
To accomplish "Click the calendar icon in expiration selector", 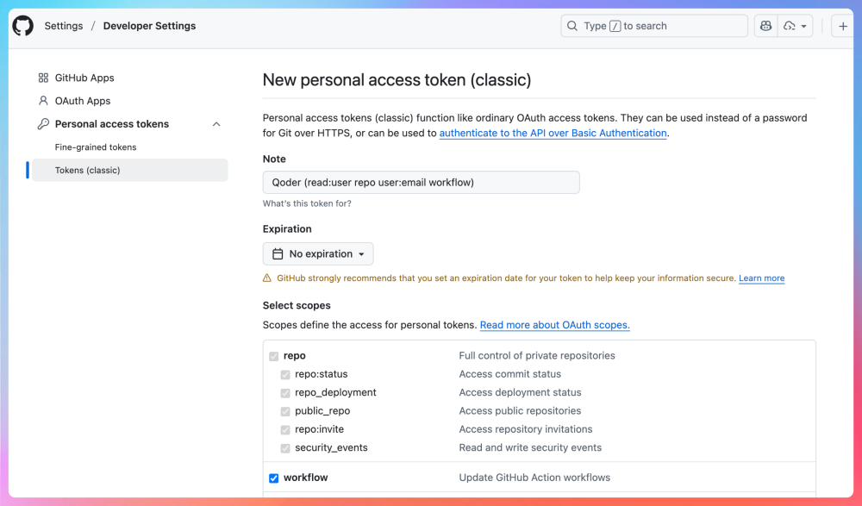I will pos(278,254).
